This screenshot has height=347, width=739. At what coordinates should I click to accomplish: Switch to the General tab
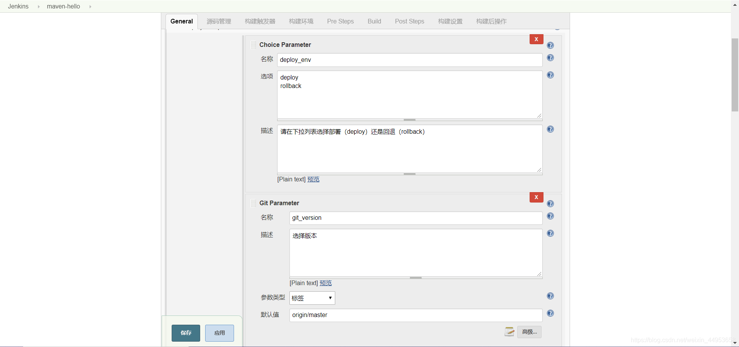182,22
